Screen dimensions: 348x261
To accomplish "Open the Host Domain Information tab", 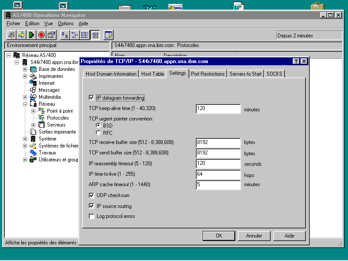I will (111, 74).
